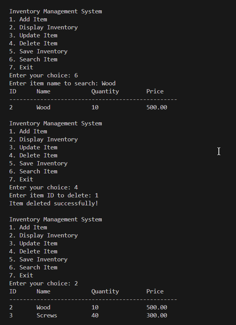Click the "Enter your choice: 6" prompt
Screen dimensions: 236x325
tap(43, 75)
